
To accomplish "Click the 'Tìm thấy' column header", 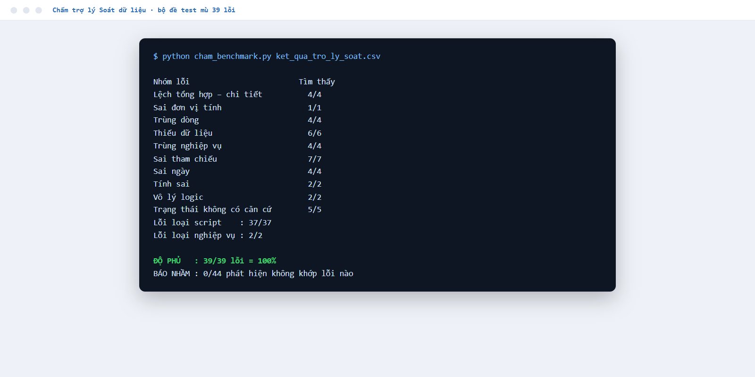I will click(x=317, y=82).
